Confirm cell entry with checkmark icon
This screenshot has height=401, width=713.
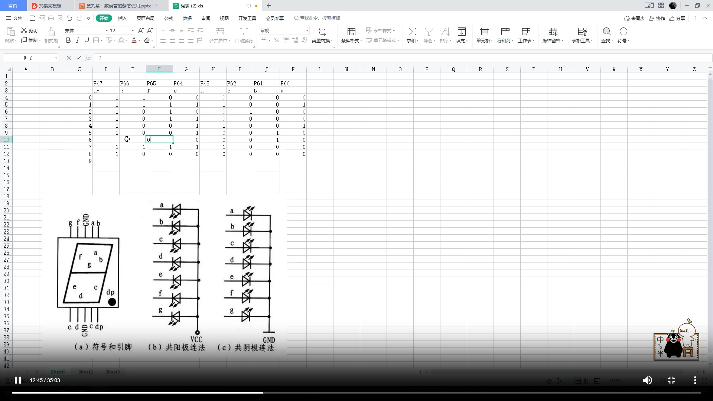pos(78,58)
